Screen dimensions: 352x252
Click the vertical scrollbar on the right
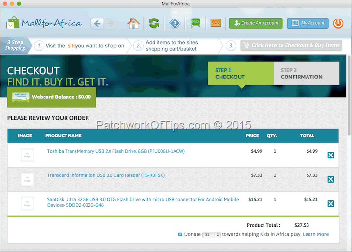click(349, 96)
